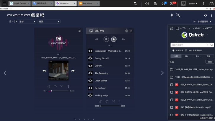
Task: Toggle eye icon for Ending Story??
Action: pos(90,58)
